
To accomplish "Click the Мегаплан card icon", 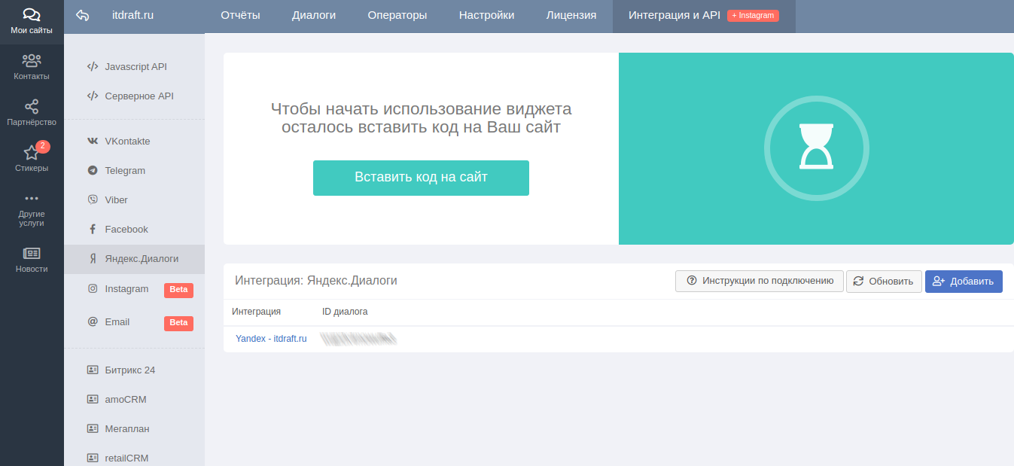I will pos(93,428).
